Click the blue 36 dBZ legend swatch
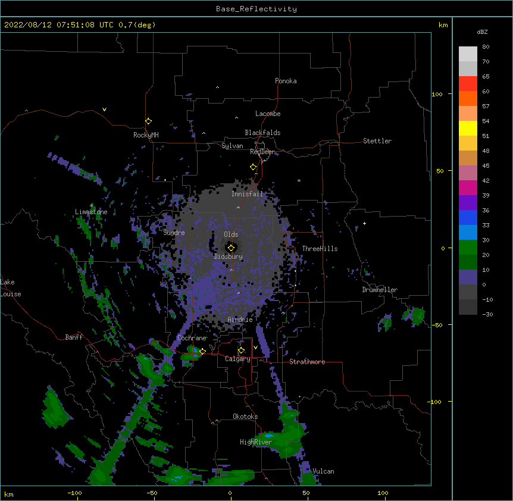 point(468,217)
